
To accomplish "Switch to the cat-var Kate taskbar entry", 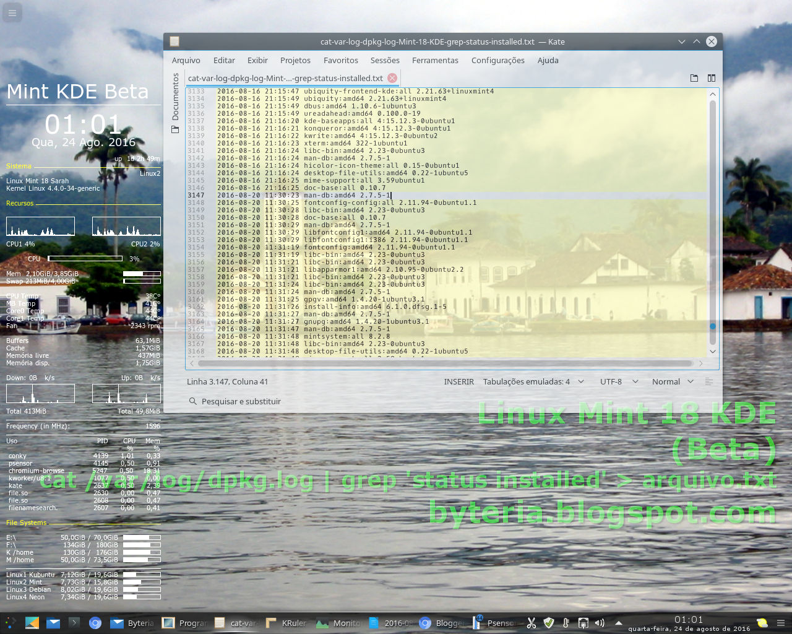I will [236, 623].
